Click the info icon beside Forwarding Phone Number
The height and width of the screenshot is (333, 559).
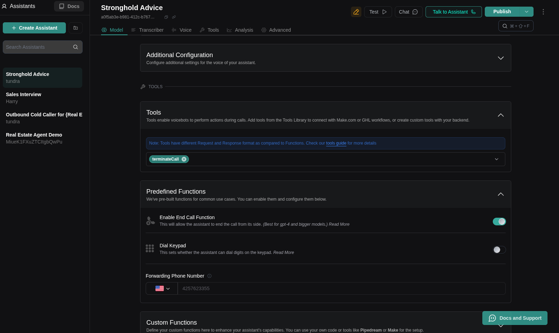[209, 276]
